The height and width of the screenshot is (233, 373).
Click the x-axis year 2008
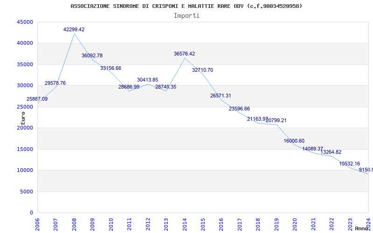(74, 224)
